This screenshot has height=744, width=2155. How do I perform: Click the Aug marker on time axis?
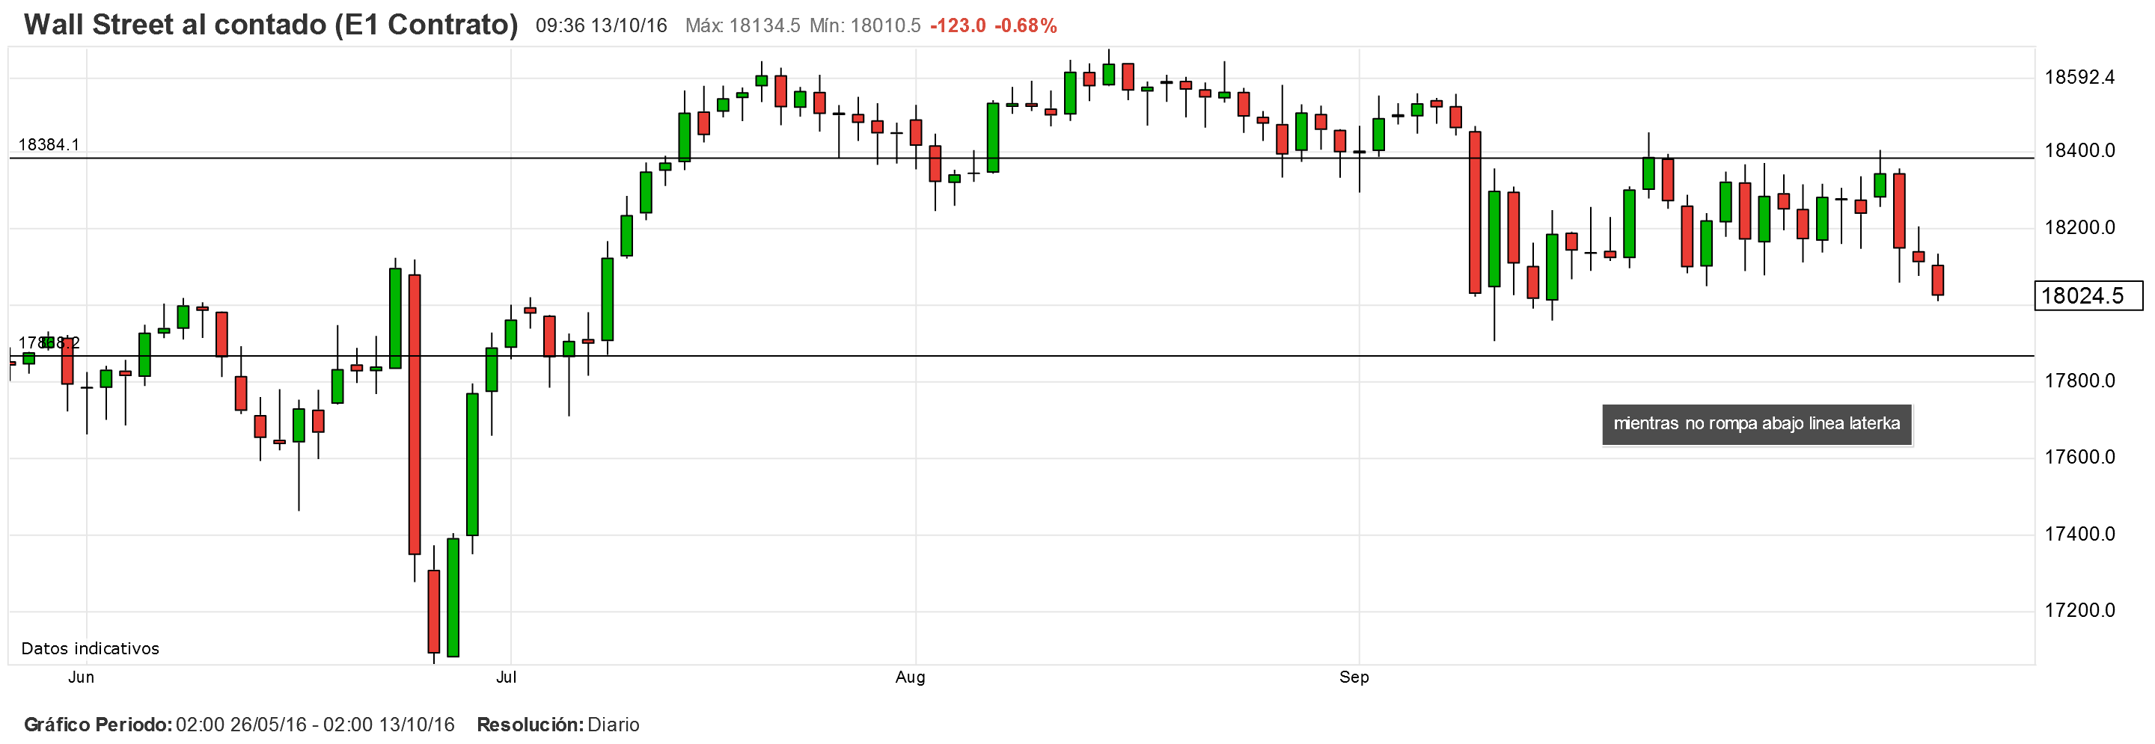click(910, 677)
